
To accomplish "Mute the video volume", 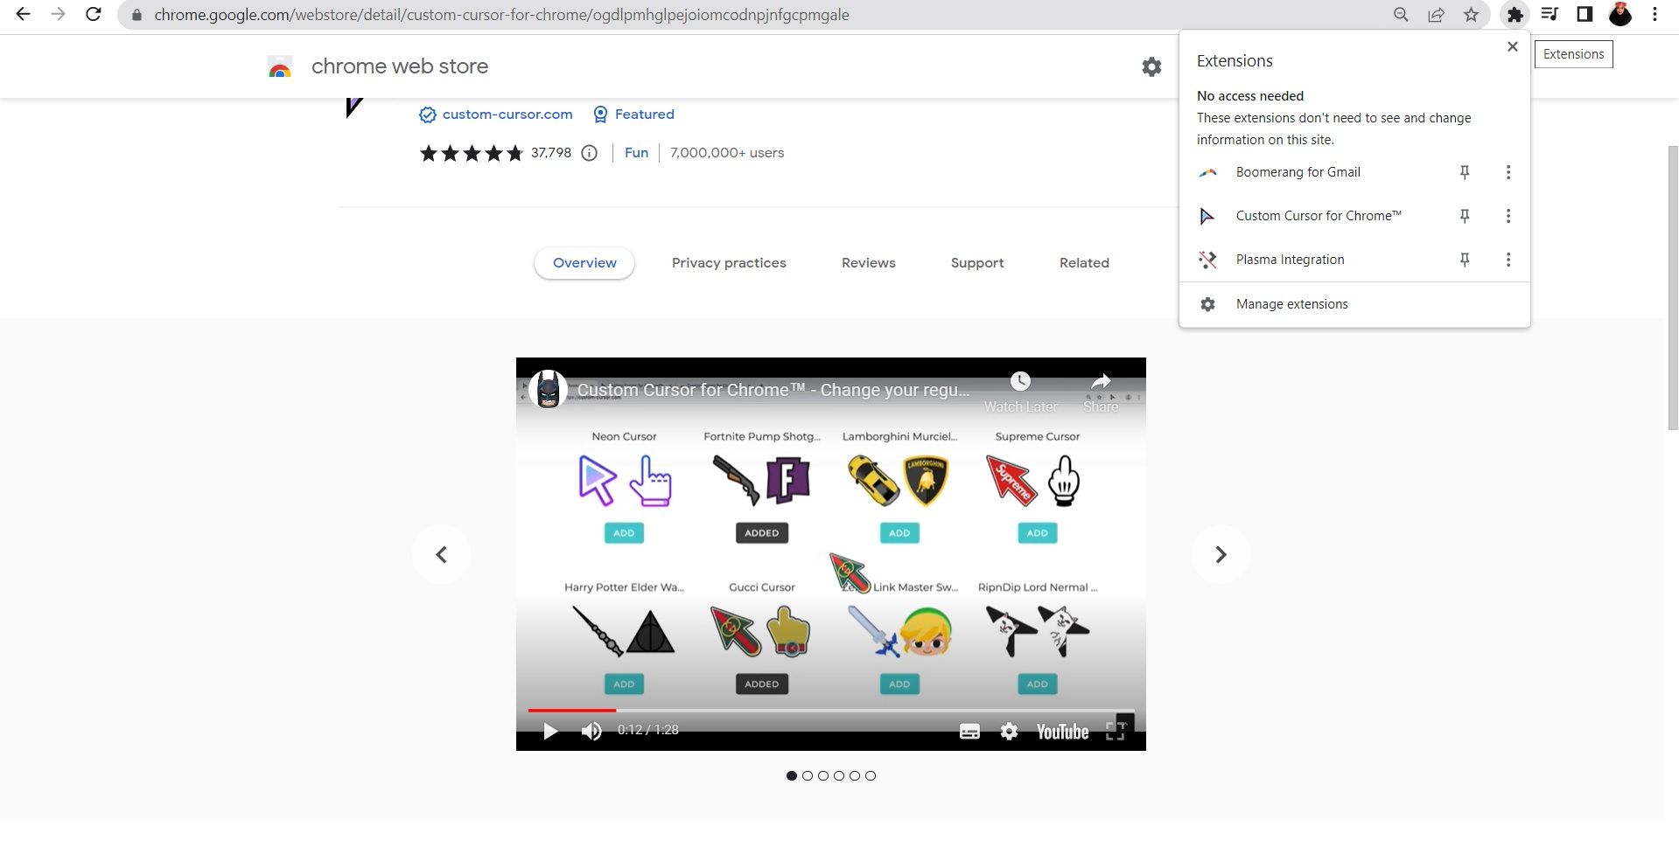I will pos(591,731).
